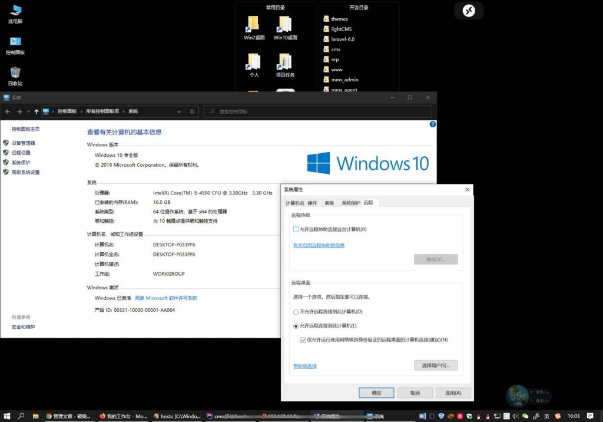Open the 帮助我选择 link
Viewport: 603px width, 422px height.
pyautogui.click(x=305, y=366)
